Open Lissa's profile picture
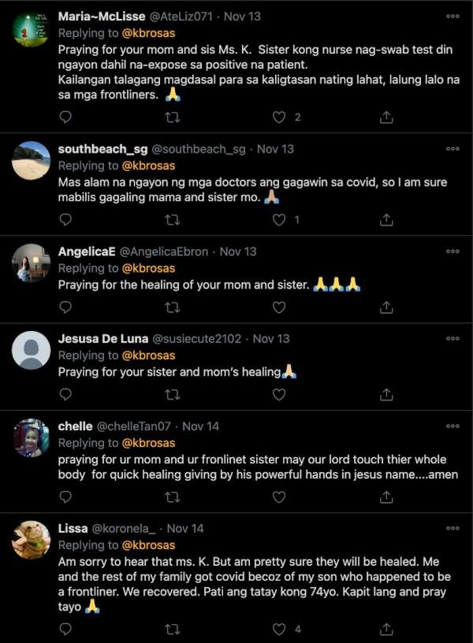Screen dimensions: 473x643 (x=32, y=540)
